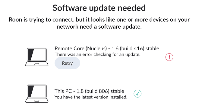Click the "Roon is trying to connect" description
This screenshot has width=208, height=109.
99,23
